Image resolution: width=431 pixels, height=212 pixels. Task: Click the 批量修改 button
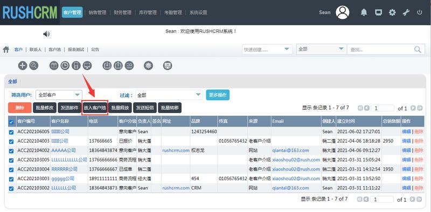tap(45, 108)
